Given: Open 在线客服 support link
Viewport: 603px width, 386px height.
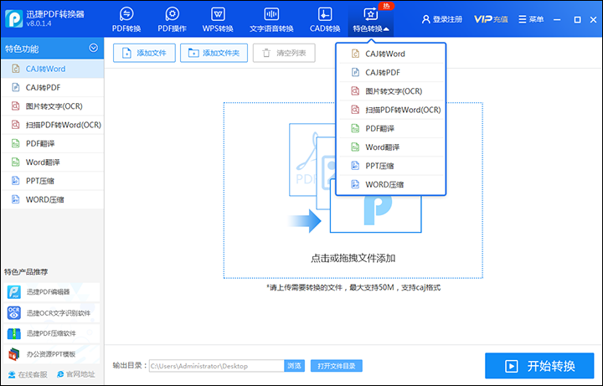Looking at the screenshot, I should click(x=28, y=374).
